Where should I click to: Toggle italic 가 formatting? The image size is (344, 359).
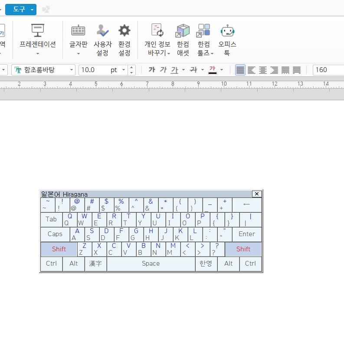tap(163, 69)
